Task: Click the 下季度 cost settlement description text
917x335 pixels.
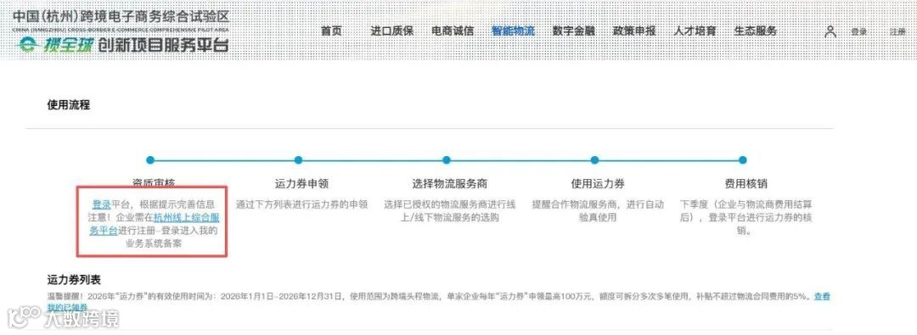Action: click(x=746, y=217)
